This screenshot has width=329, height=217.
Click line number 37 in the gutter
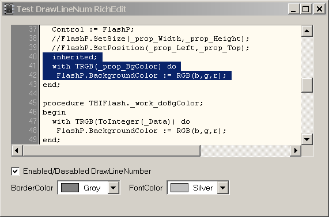click(x=33, y=29)
